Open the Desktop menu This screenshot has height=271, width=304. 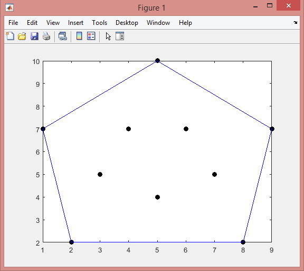point(127,23)
